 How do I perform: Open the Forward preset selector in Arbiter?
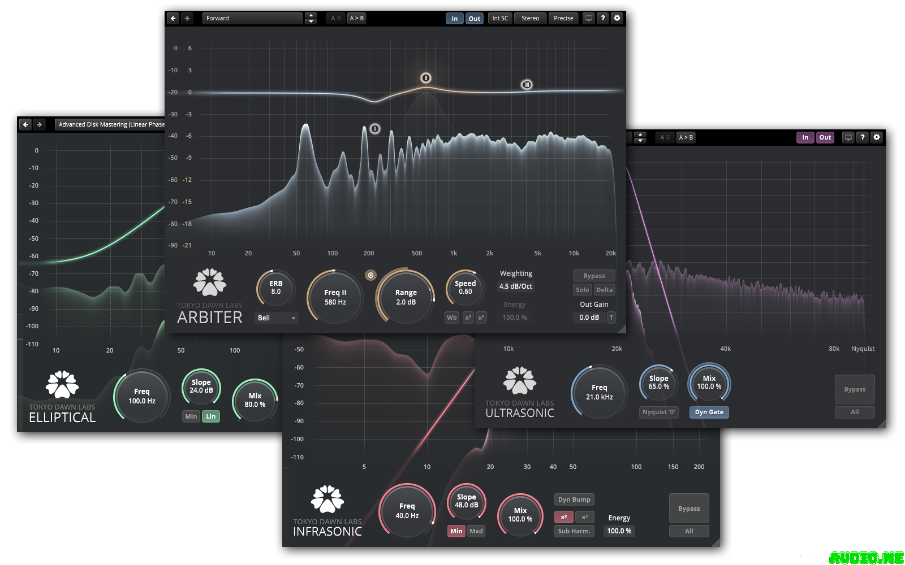[252, 18]
